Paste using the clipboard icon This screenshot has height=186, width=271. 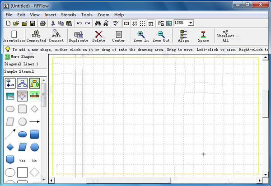point(69,23)
